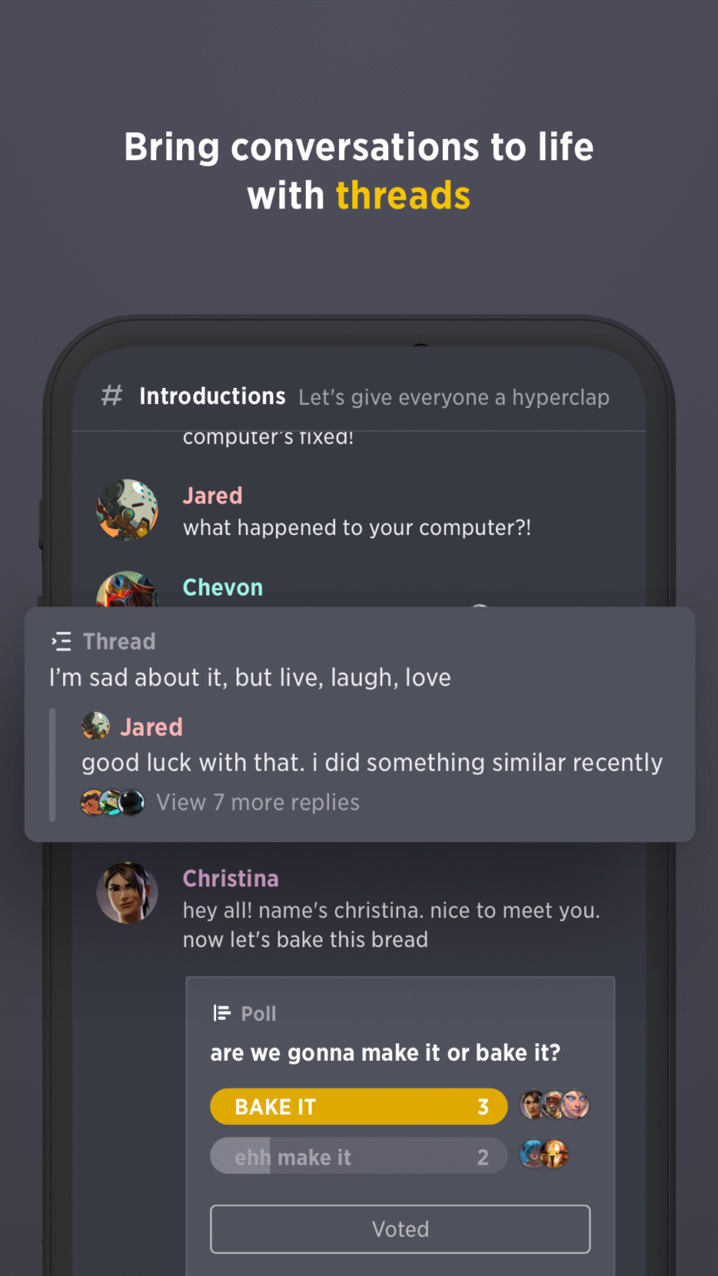Click the Thread icon in the popup

tap(61, 640)
